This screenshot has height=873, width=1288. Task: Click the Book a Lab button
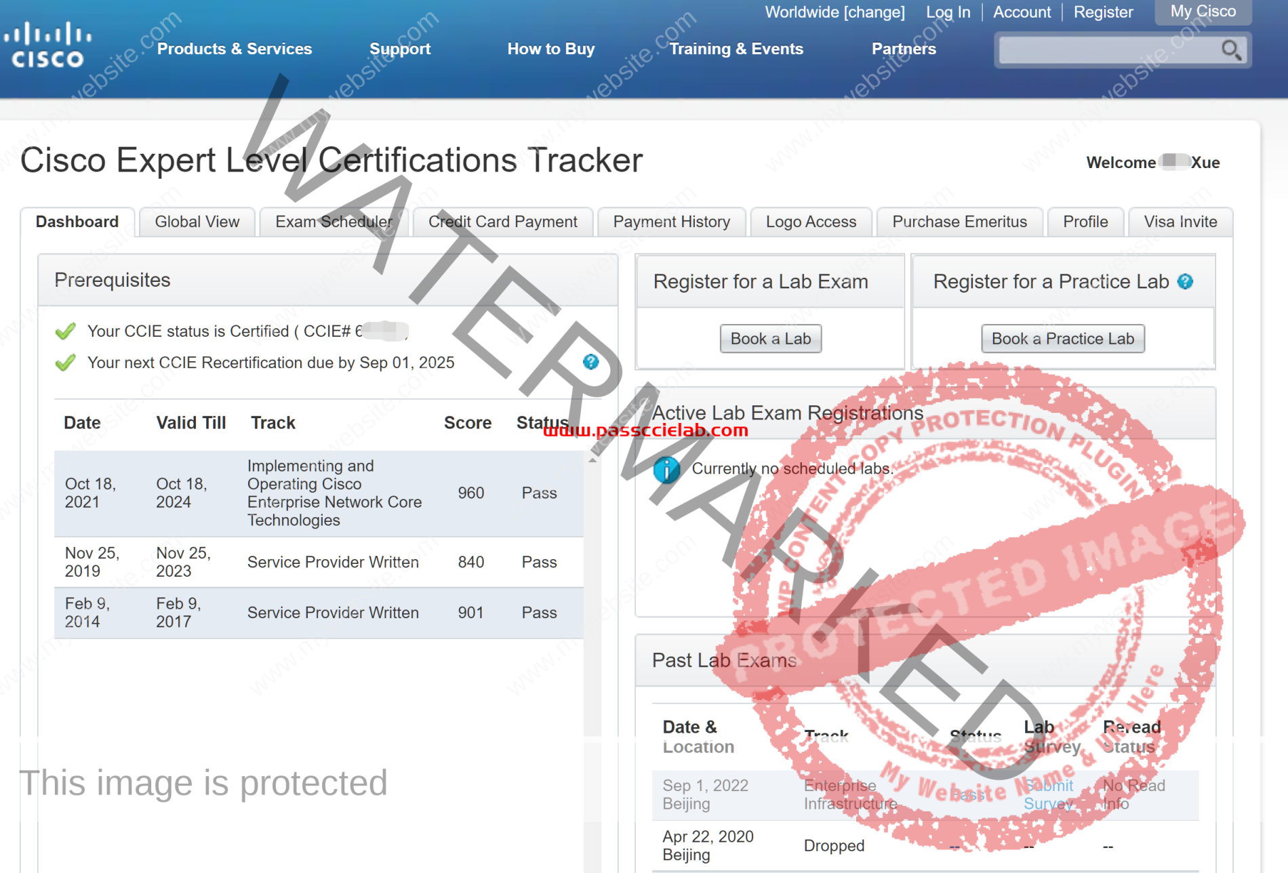click(x=771, y=339)
